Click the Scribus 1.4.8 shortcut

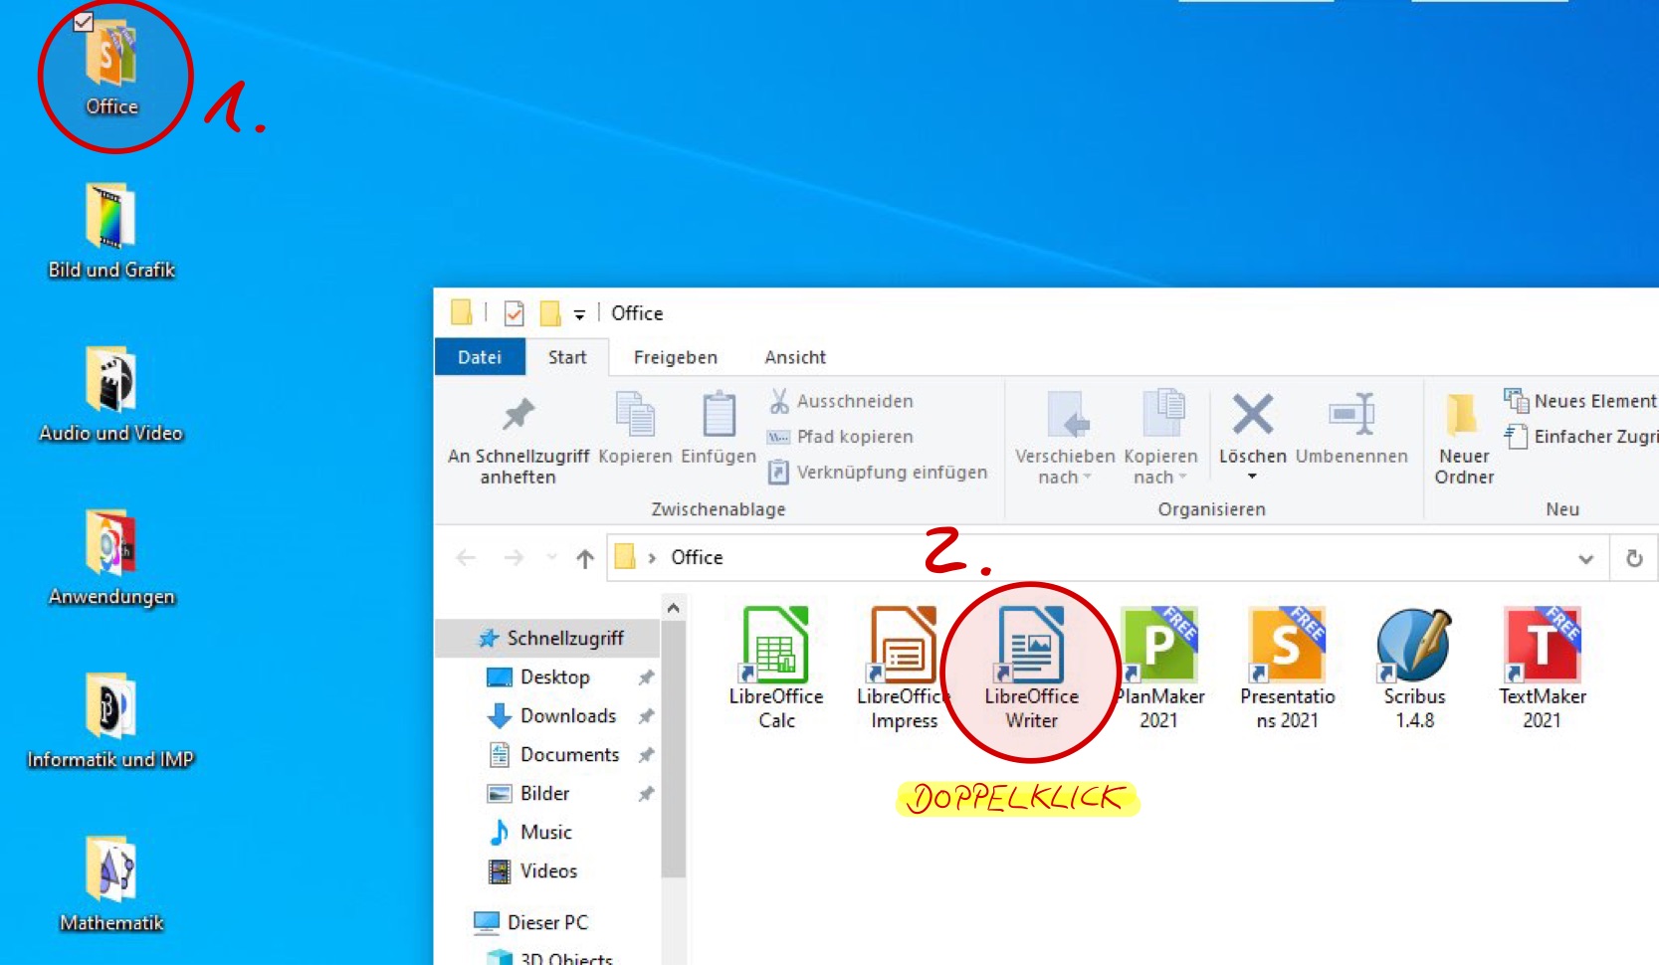pyautogui.click(x=1413, y=647)
